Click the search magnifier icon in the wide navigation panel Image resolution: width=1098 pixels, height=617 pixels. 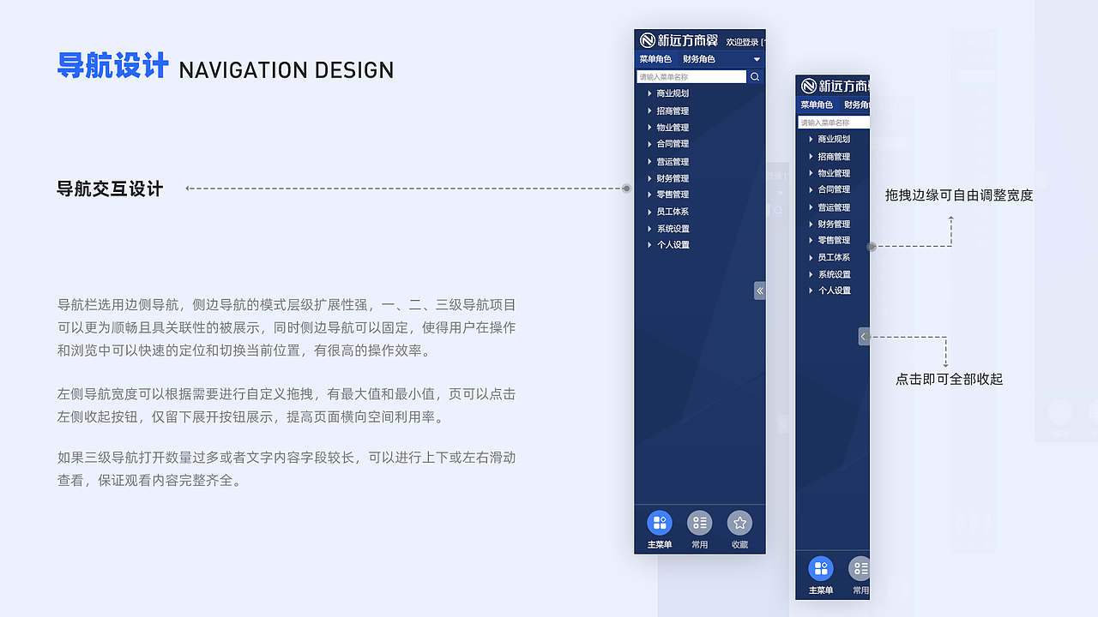coord(755,77)
